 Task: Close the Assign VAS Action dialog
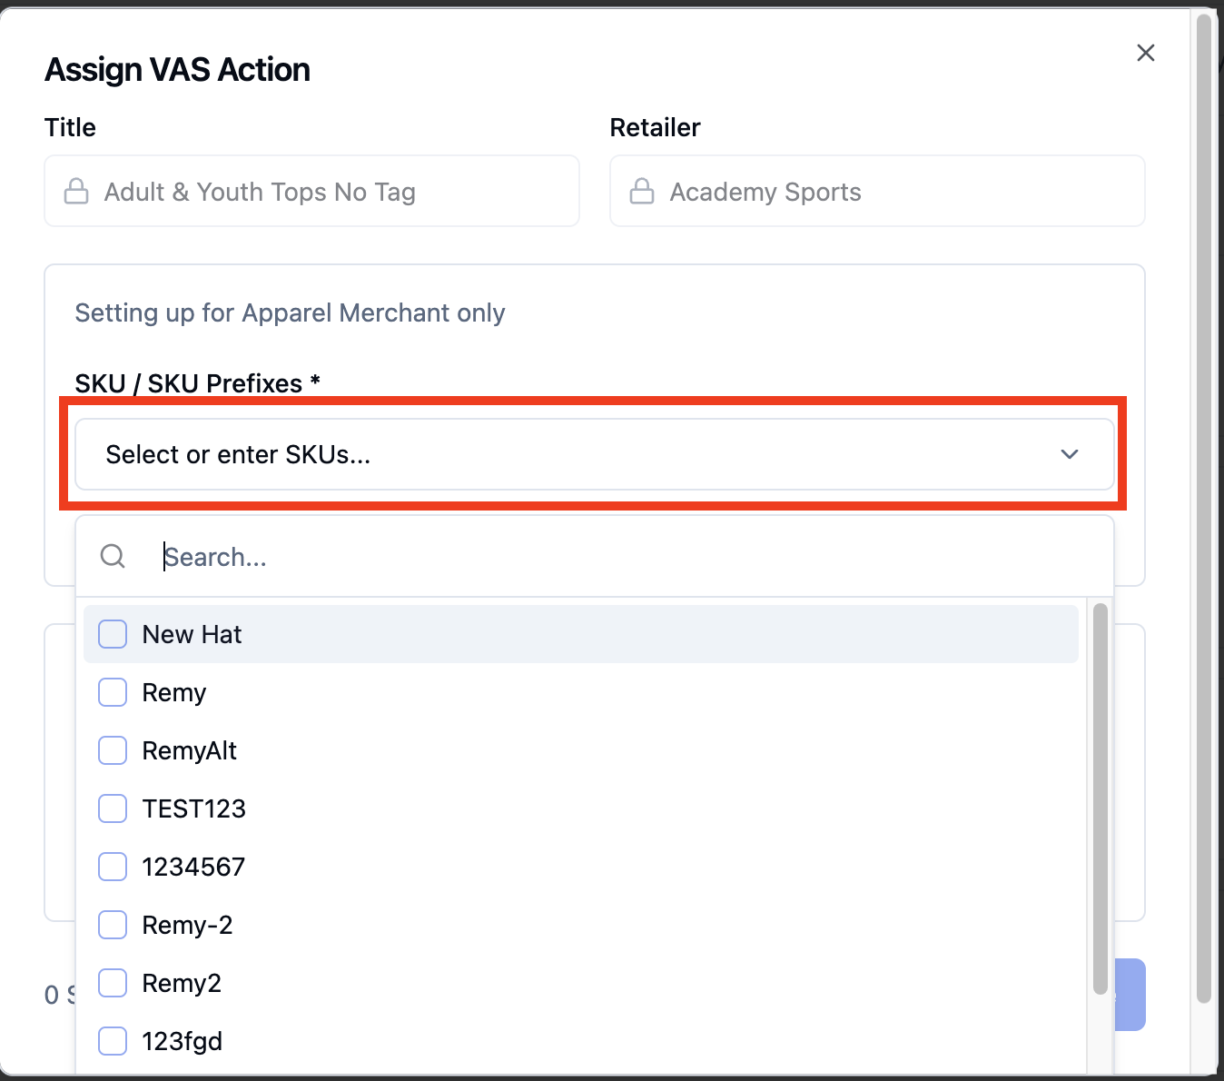(x=1146, y=53)
